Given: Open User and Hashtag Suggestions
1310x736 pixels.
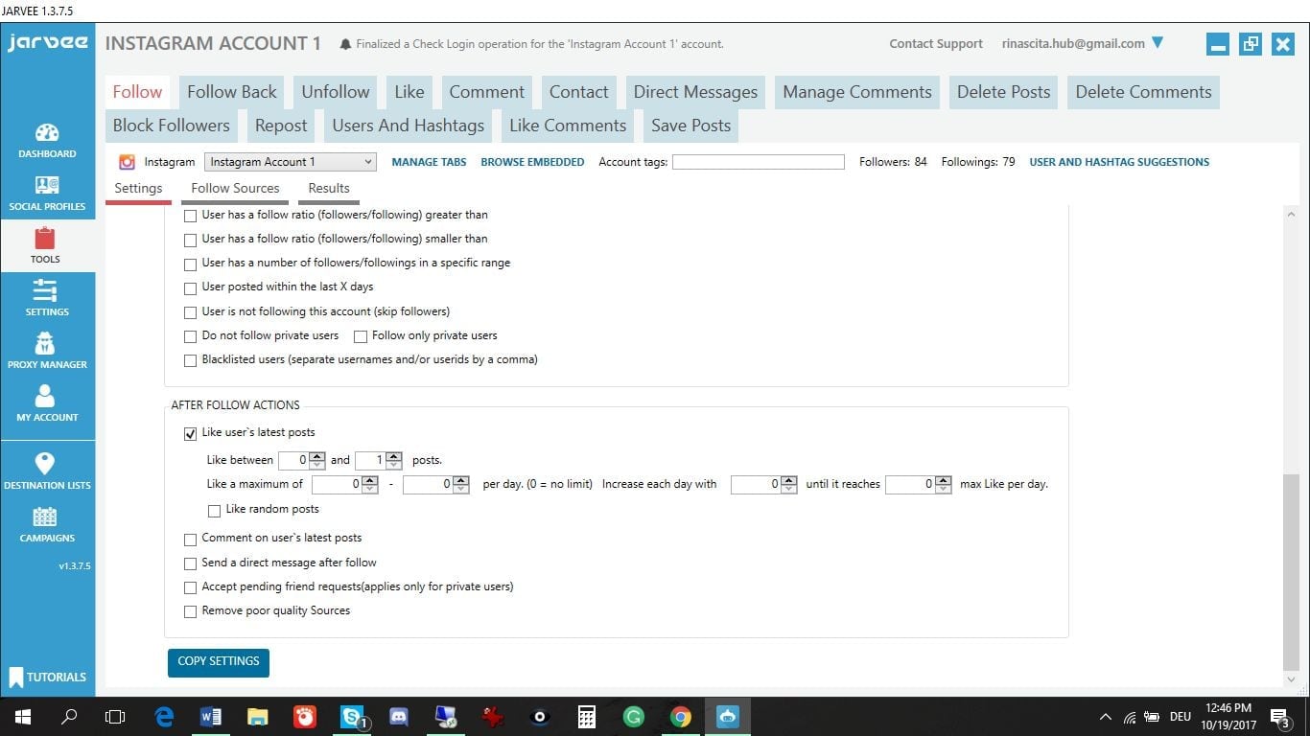Looking at the screenshot, I should tap(1119, 162).
